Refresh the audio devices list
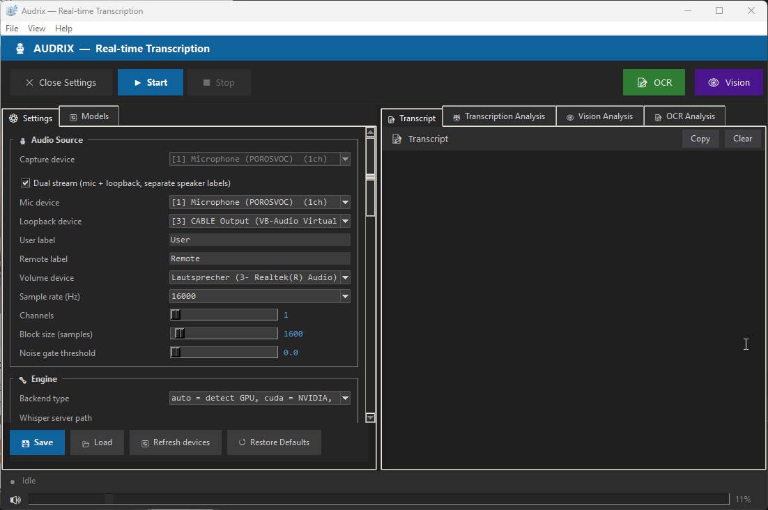768x510 pixels. tap(176, 442)
